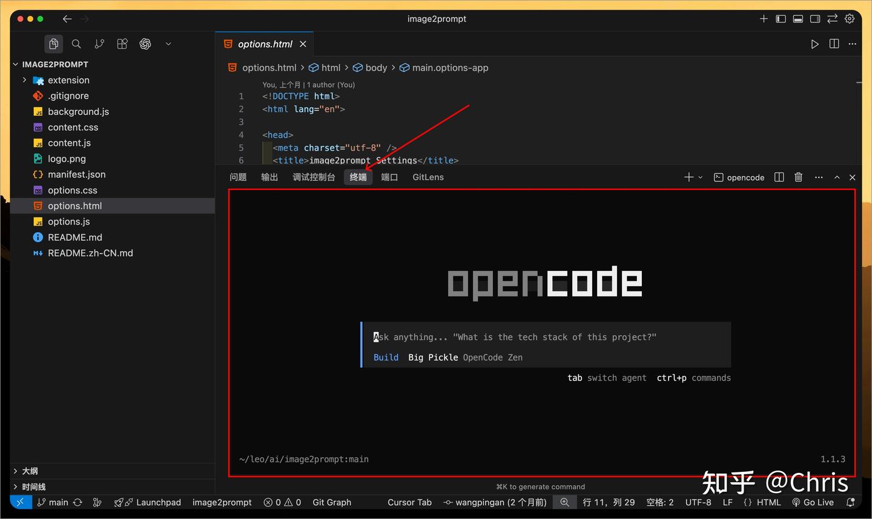This screenshot has width=872, height=519.
Task: Switch to the GitLens panel tab
Action: [428, 177]
